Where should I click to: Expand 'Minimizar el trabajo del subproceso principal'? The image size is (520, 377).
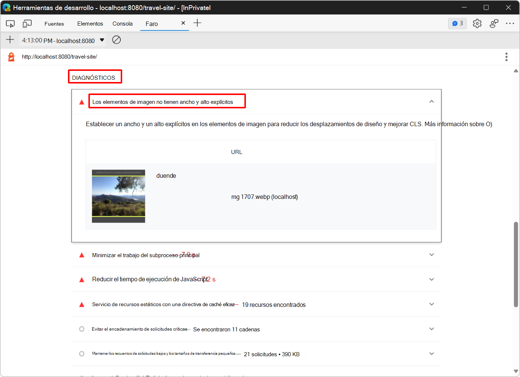[432, 255]
